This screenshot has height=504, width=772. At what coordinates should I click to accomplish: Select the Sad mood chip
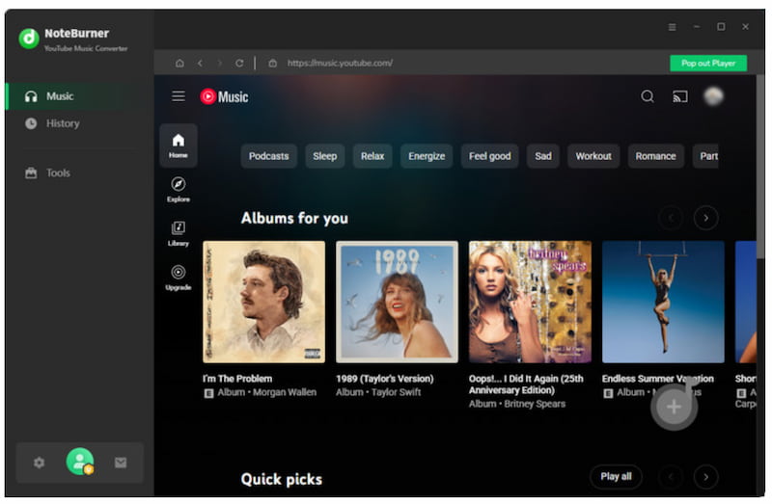coord(543,156)
